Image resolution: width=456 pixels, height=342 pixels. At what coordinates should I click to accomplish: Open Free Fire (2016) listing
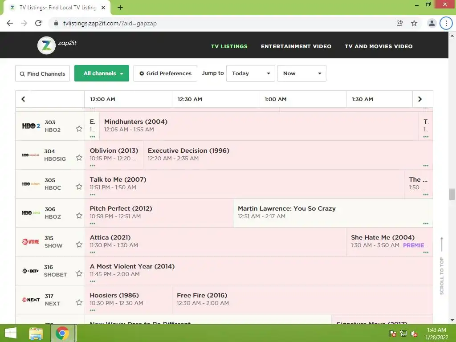click(302, 300)
